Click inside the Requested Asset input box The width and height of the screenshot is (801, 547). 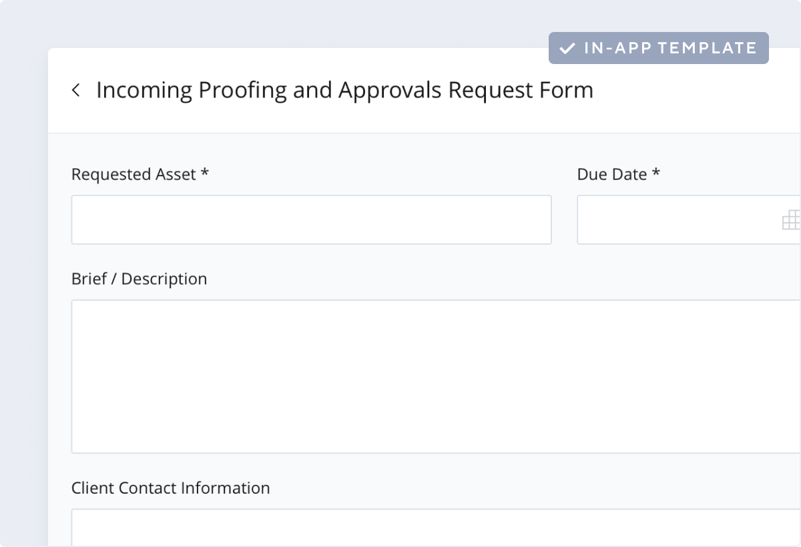click(311, 219)
